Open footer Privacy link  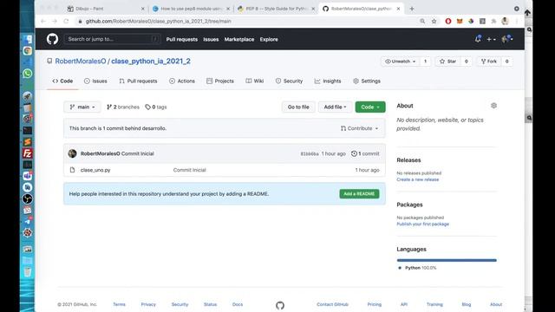[x=148, y=304]
